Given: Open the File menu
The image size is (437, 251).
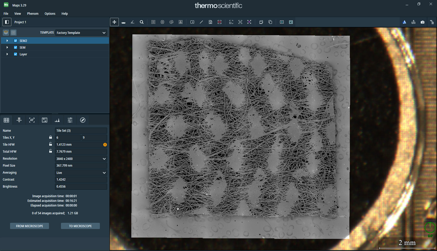Looking at the screenshot, I should pyautogui.click(x=6, y=13).
